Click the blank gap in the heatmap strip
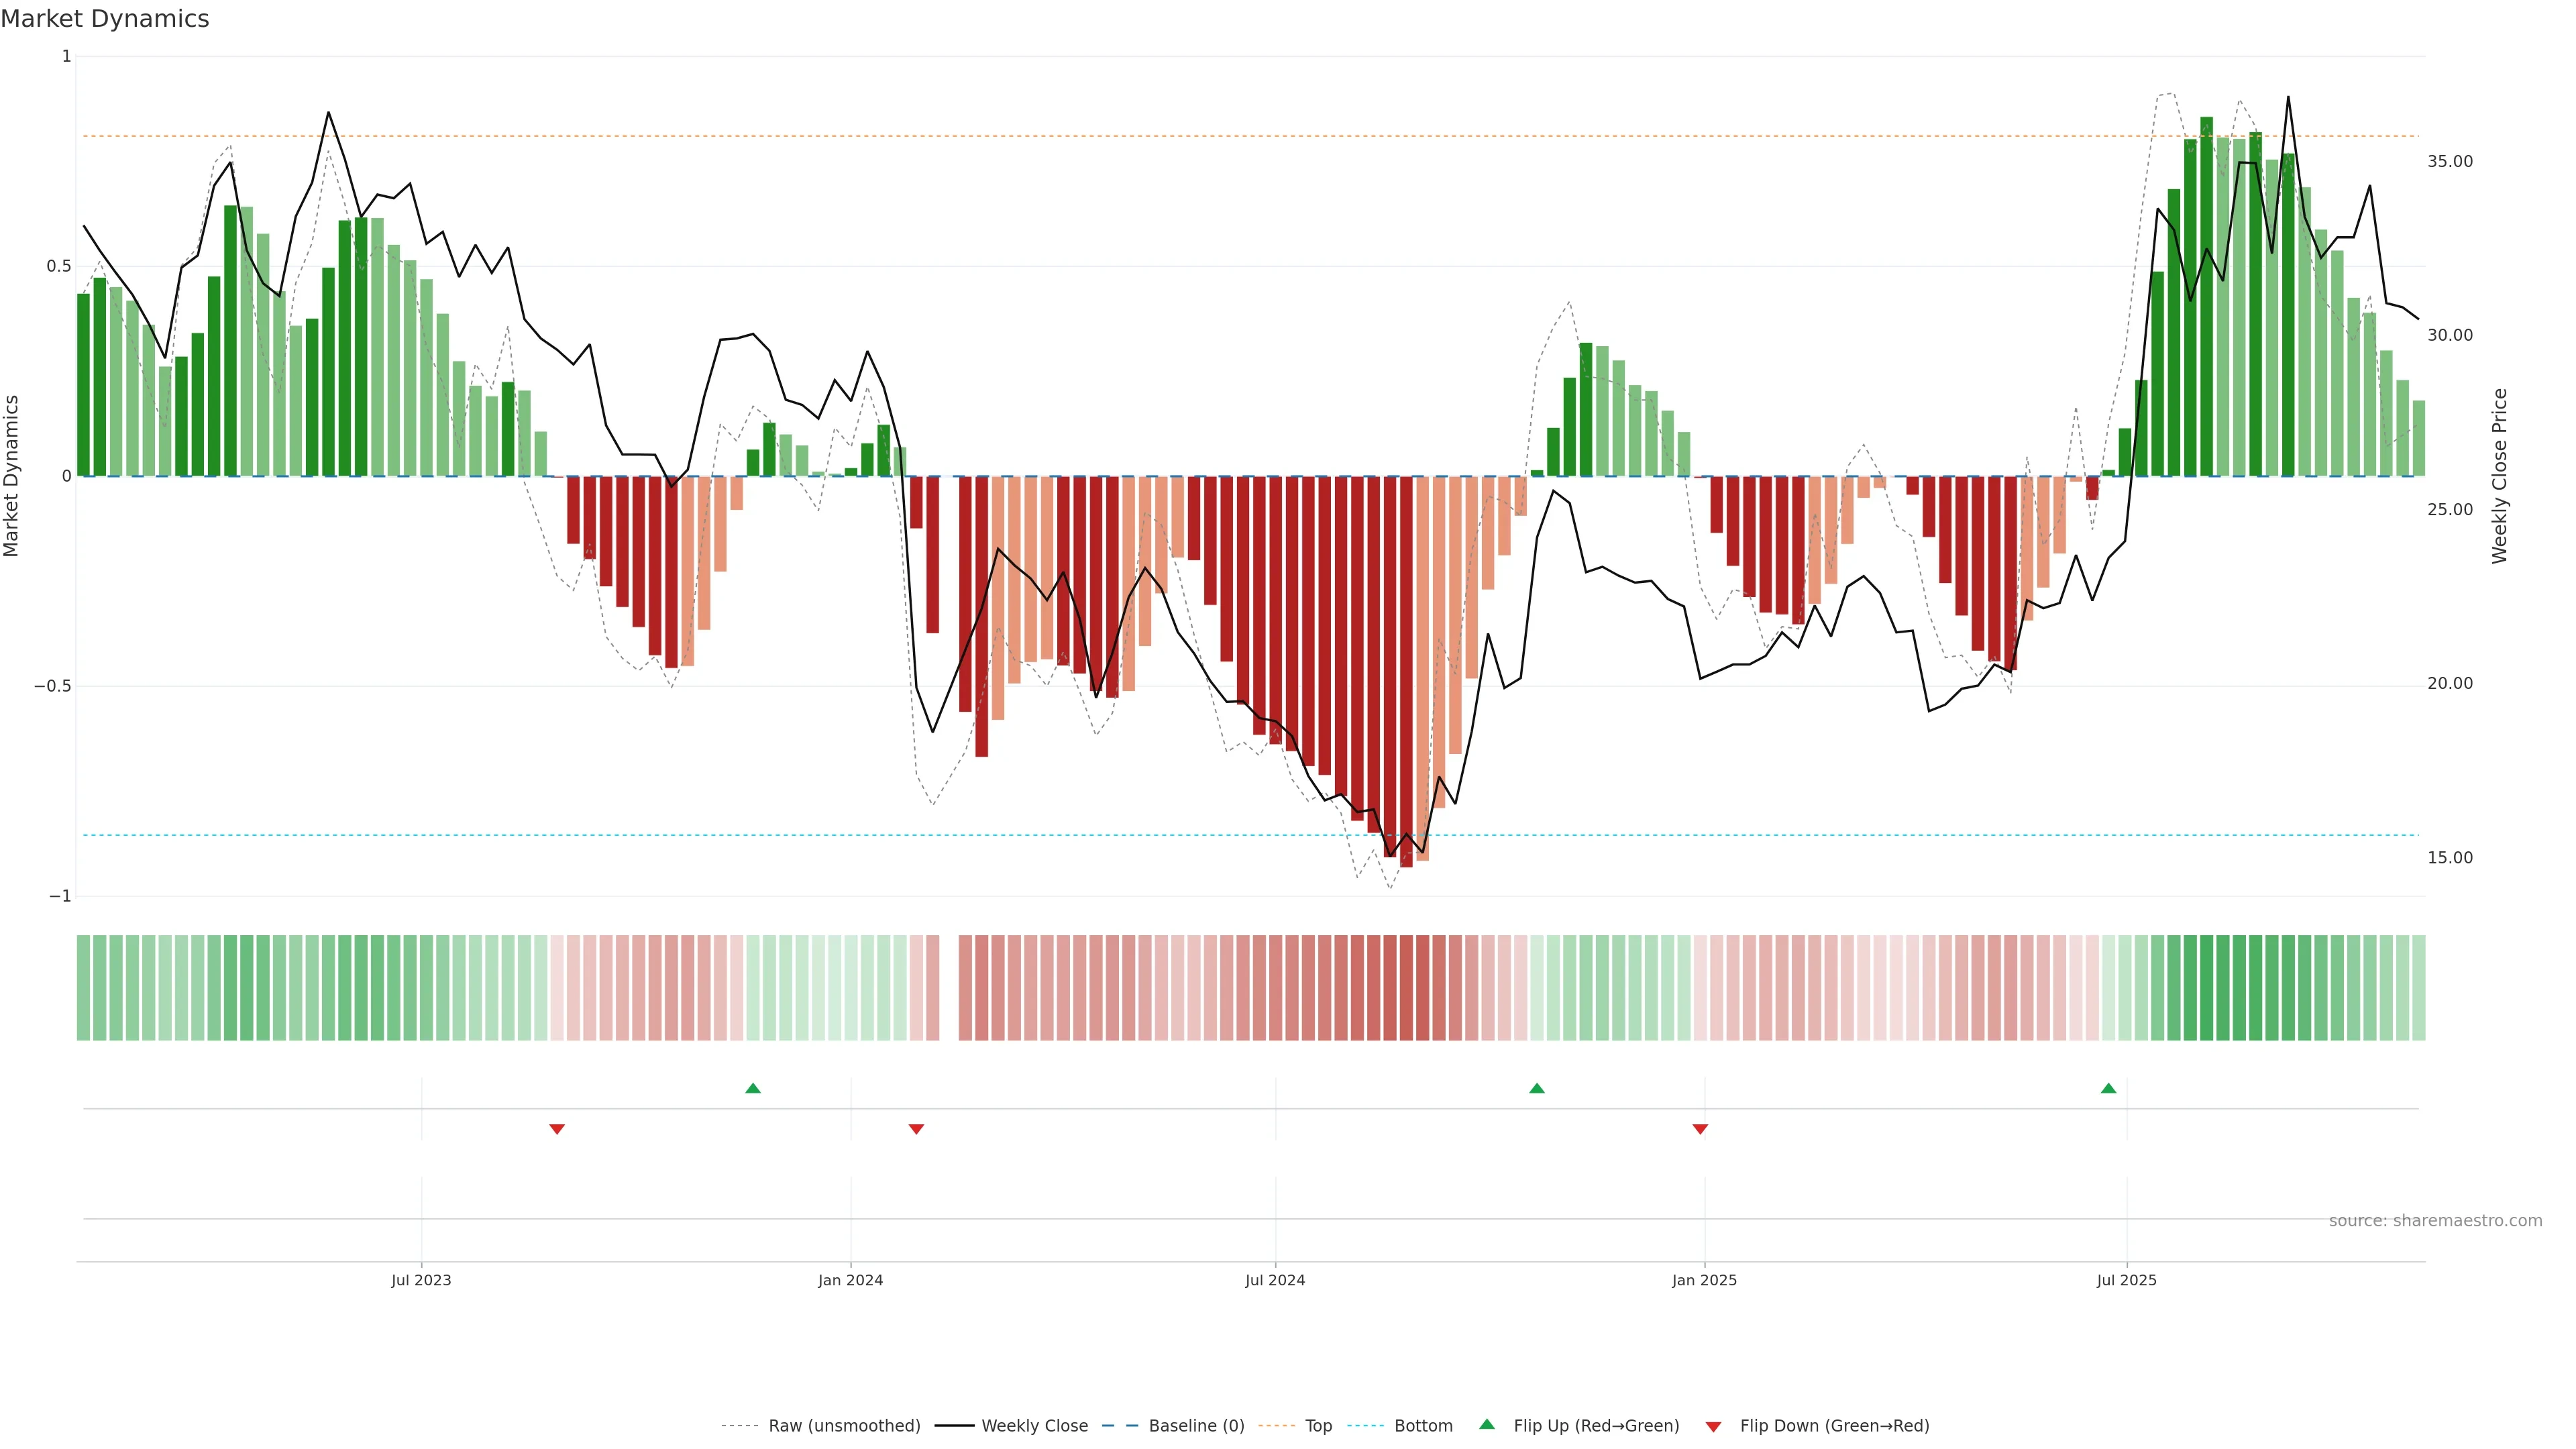This screenshot has width=2576, height=1449. click(x=949, y=988)
